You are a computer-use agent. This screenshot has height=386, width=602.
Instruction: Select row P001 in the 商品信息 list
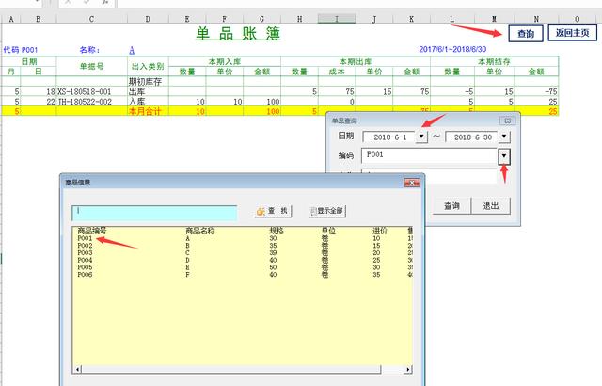pos(243,238)
